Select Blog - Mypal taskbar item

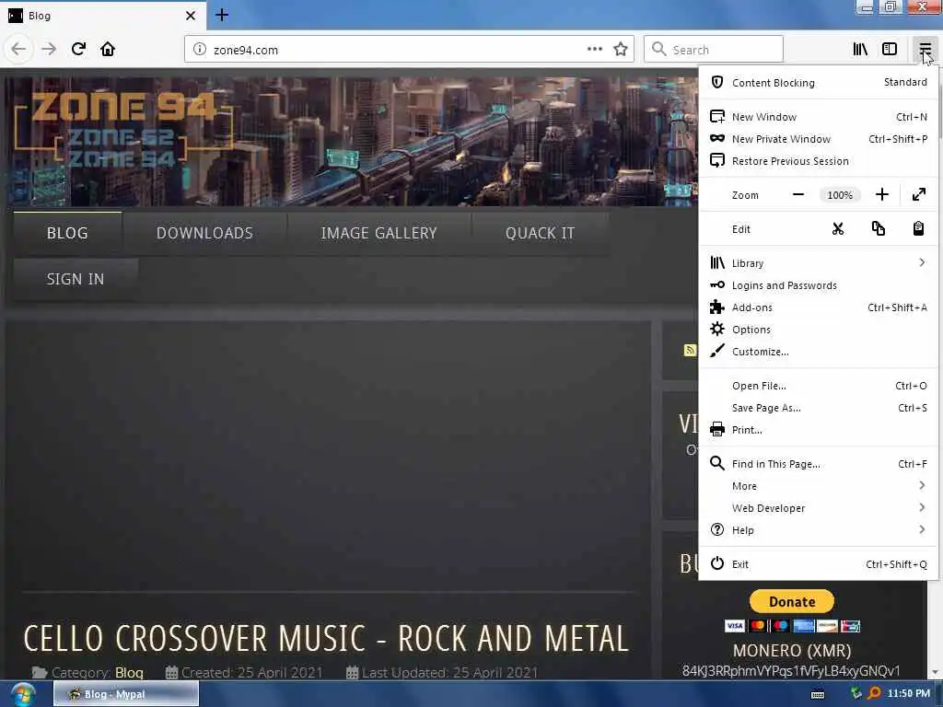tap(126, 694)
